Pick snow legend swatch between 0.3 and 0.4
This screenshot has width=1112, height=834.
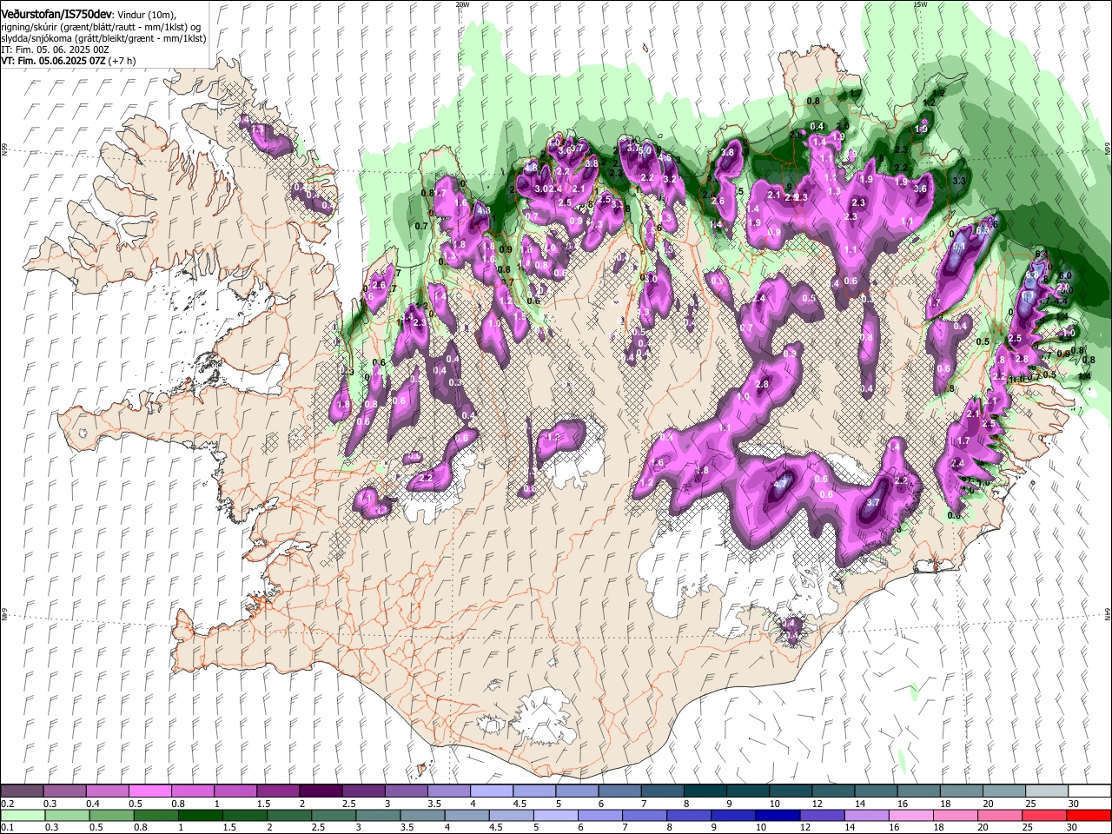coord(64,791)
